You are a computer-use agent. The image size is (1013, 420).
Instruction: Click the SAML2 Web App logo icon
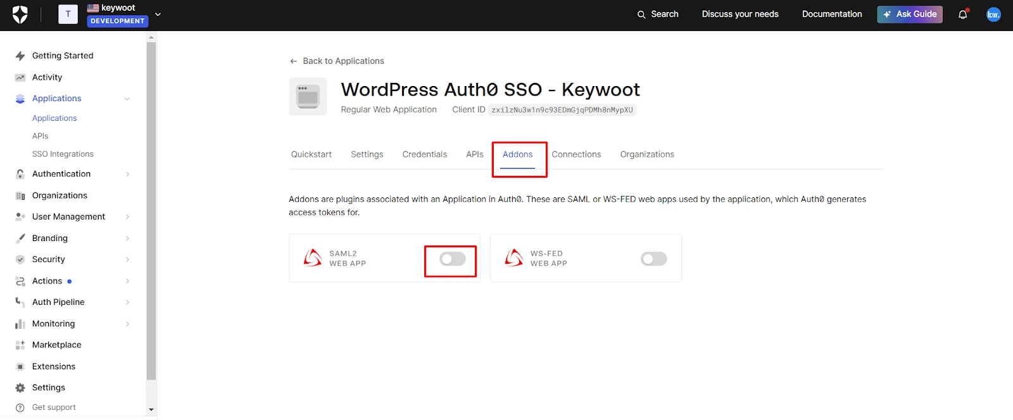point(313,257)
